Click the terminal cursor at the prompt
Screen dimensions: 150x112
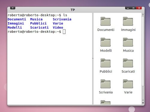[64, 32]
